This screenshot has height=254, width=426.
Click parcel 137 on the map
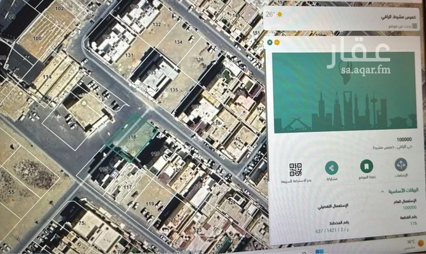click(195, 107)
